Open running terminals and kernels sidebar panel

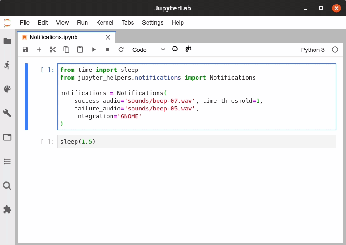coord(7,65)
